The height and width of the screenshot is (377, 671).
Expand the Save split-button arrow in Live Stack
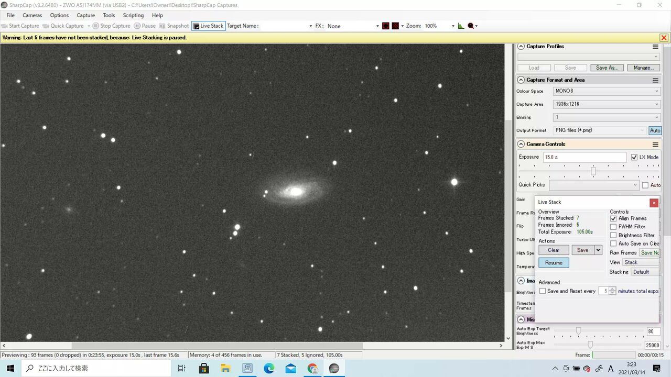[598, 250]
